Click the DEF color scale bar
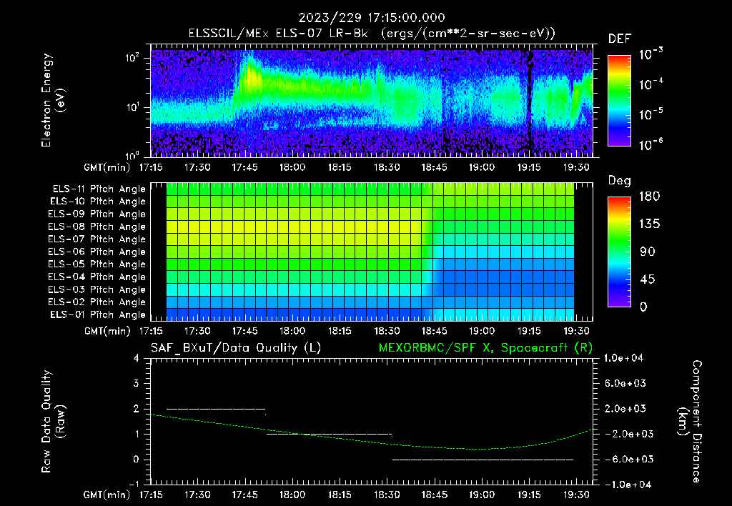732x506 pixels. 619,101
